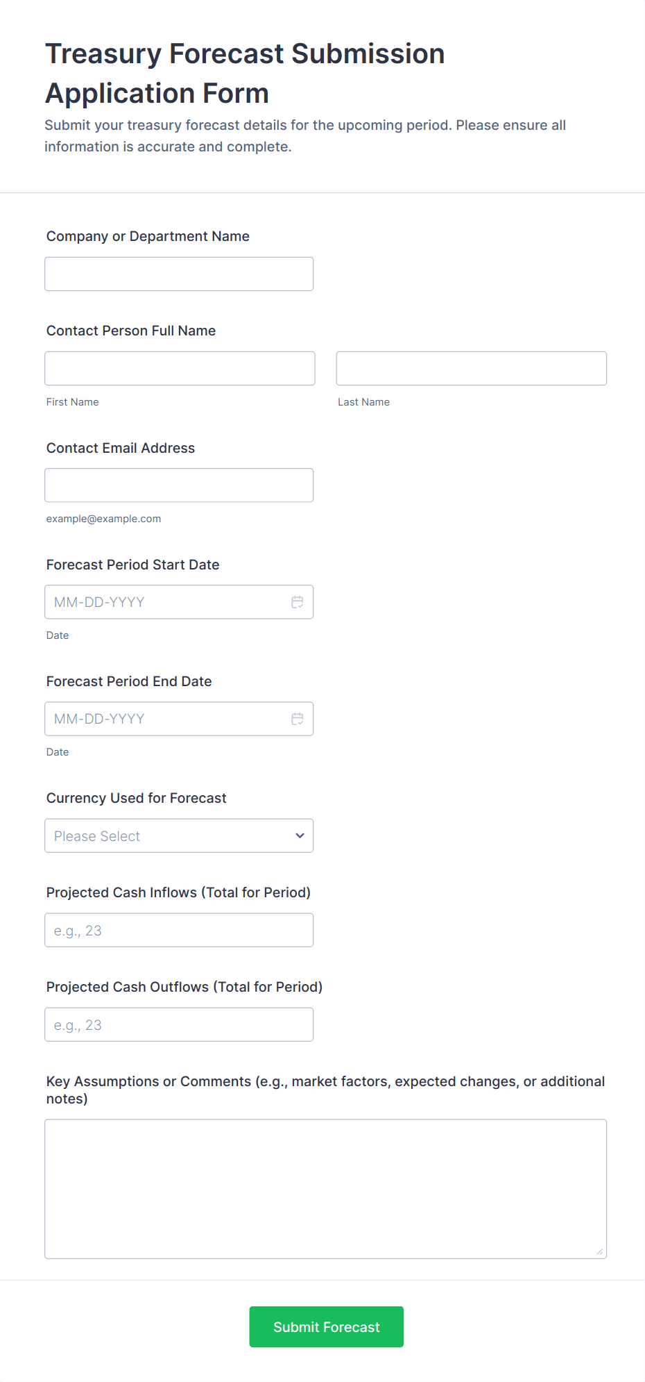
Task: Select the Contact Email Address field
Action: pos(179,485)
